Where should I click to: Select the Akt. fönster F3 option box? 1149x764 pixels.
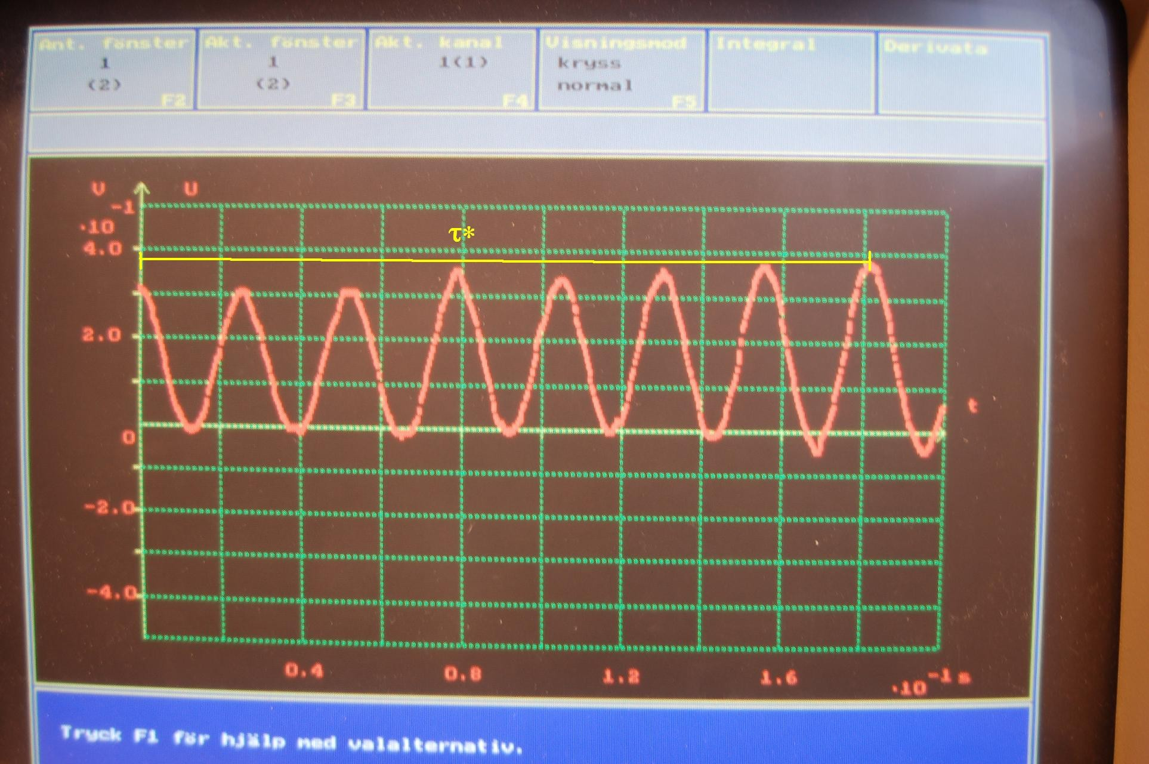(x=282, y=70)
